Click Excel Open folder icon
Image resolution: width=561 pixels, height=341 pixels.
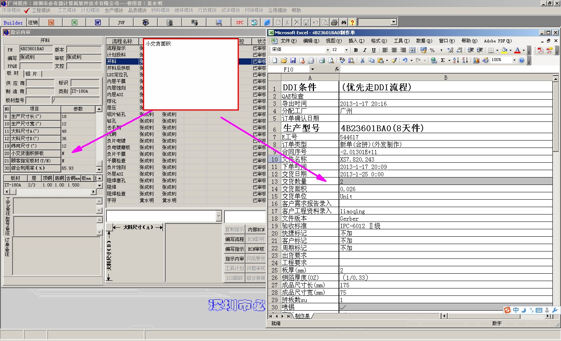click(284, 60)
